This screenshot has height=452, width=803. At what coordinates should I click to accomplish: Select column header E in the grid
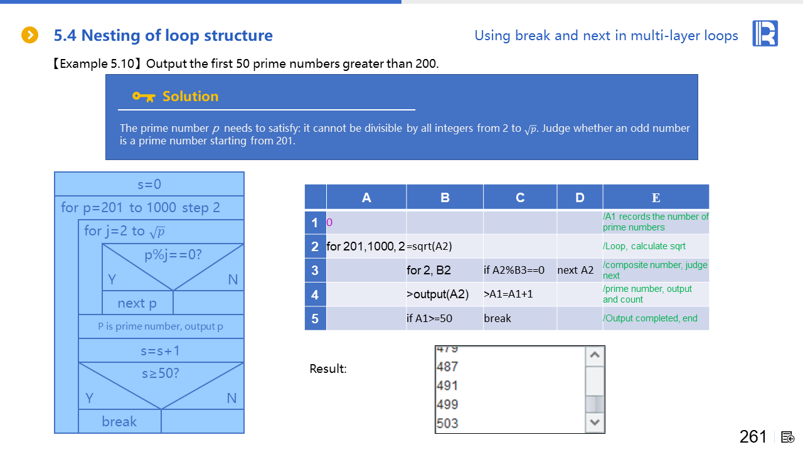pos(656,197)
